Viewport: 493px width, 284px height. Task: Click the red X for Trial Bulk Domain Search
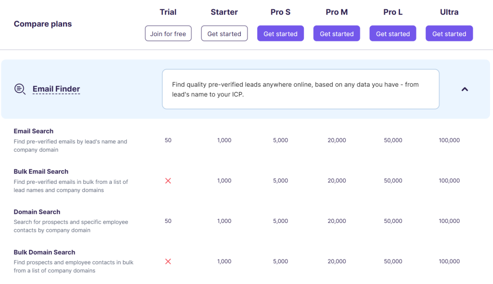pos(168,261)
